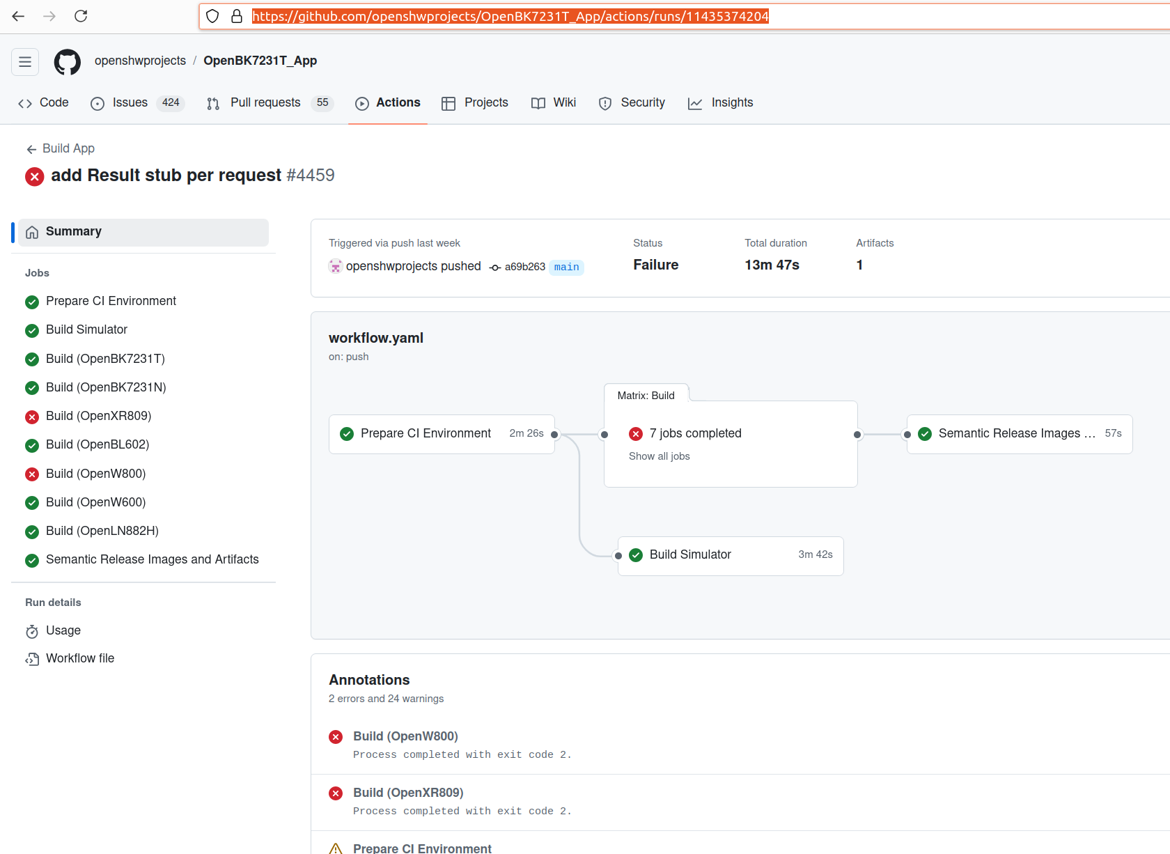Click the red failure icon beside run title
Screen dimensions: 1170x854
(x=35, y=176)
